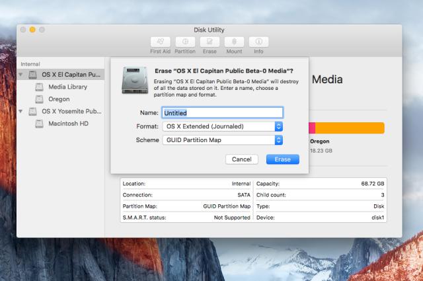
Task: Click the Disk Utility window title
Action: coord(209,30)
